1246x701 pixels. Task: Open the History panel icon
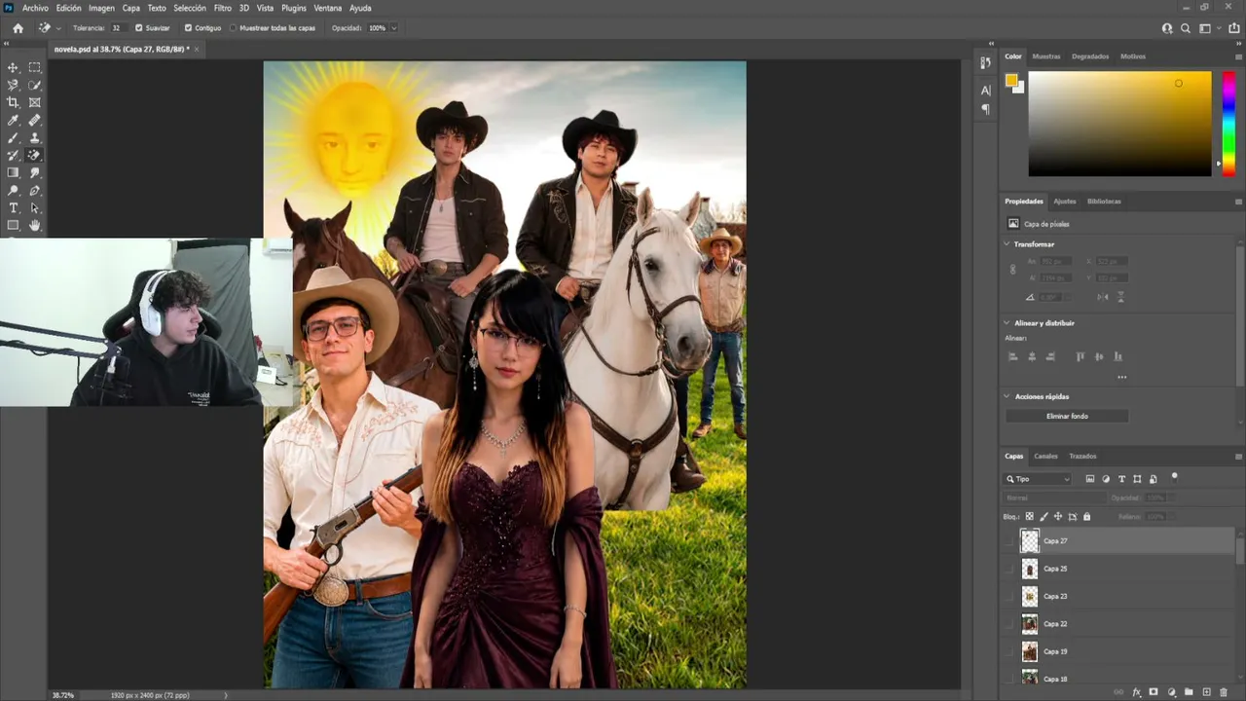click(985, 62)
